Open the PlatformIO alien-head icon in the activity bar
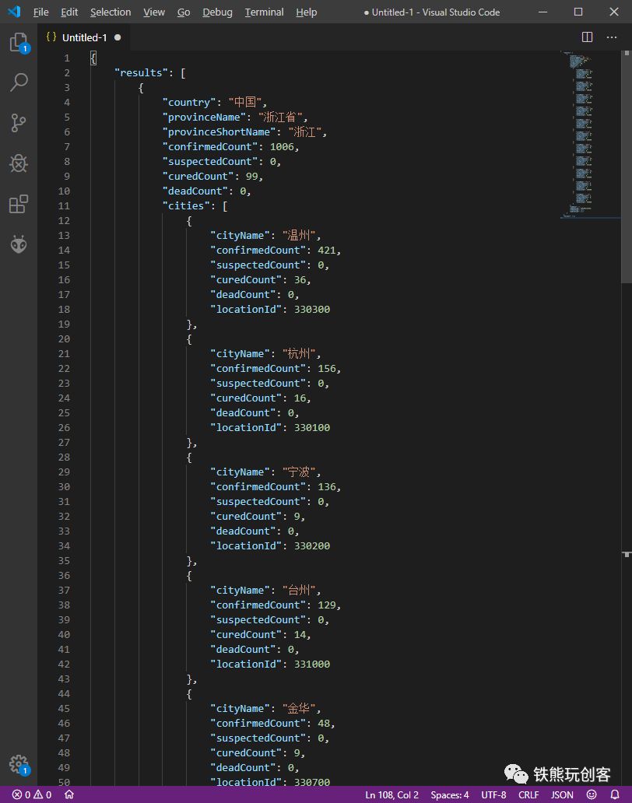The image size is (632, 803). click(19, 244)
